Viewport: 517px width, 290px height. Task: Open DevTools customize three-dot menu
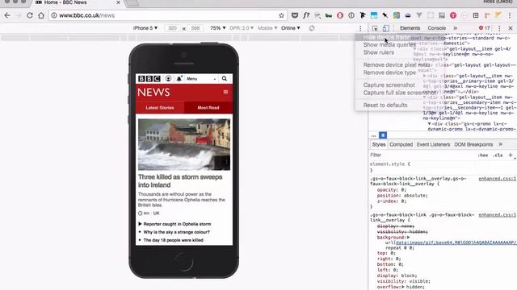tap(499, 28)
